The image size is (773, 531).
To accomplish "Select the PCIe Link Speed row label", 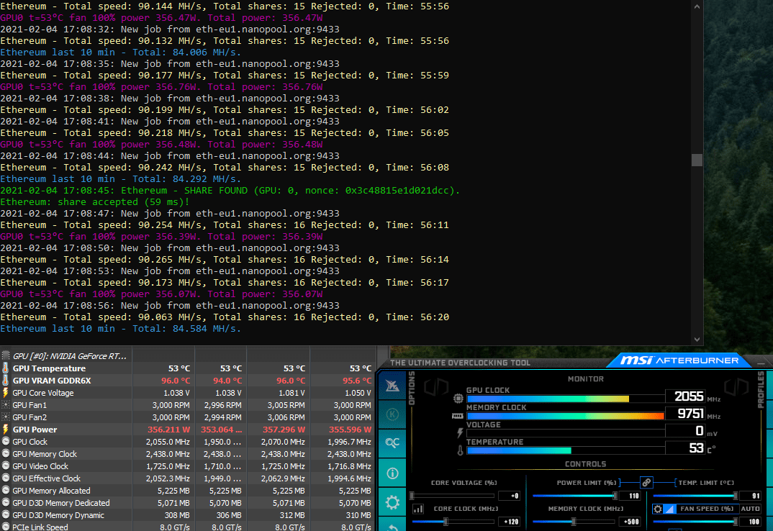I will (40, 527).
